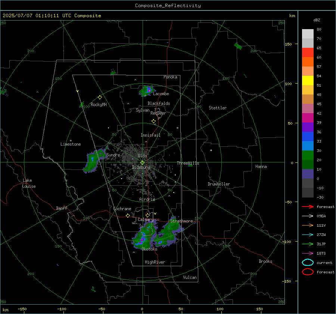Click the 54 dBZ yellow legend swatch
Screen dimensions: 336x314
click(308, 80)
